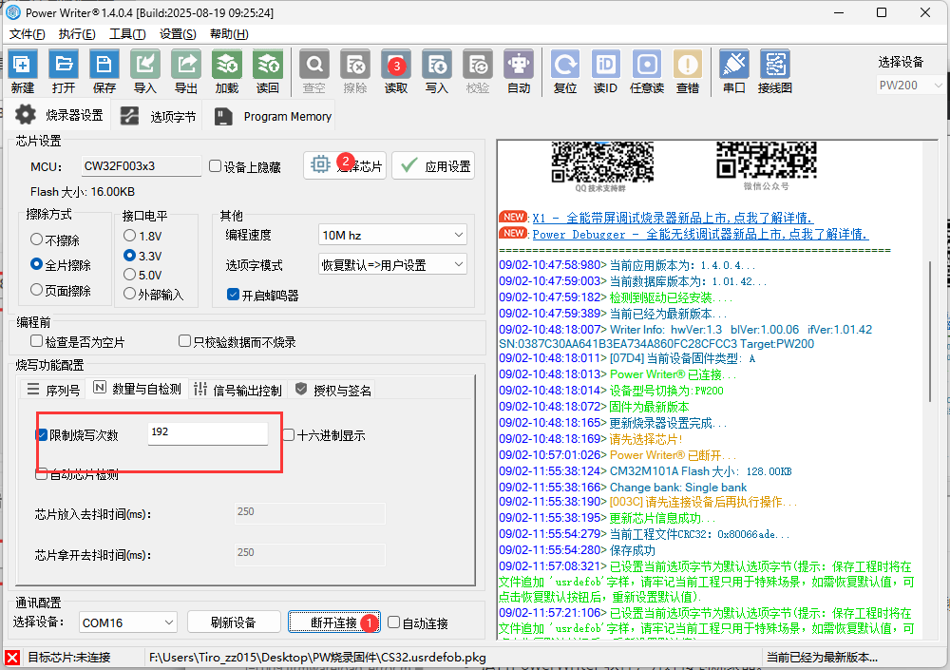Open the 序列号 sub-tab
Viewport: 950px width, 670px height.
click(53, 390)
